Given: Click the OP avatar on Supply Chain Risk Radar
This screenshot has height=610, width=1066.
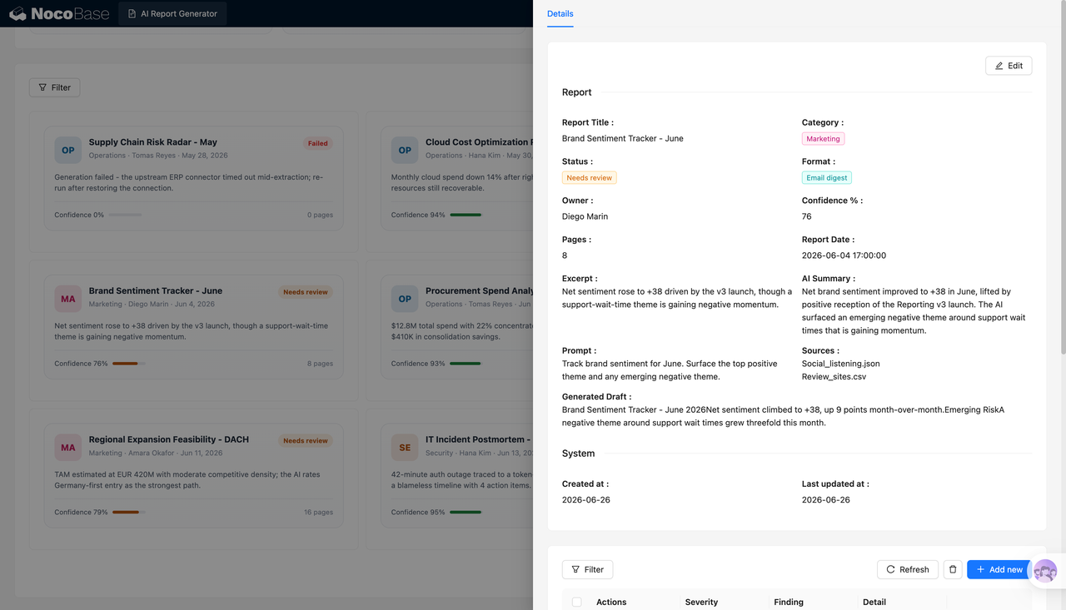Looking at the screenshot, I should coord(68,150).
